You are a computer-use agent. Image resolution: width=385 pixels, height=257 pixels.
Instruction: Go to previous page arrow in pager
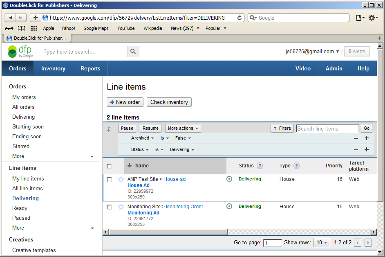click(358, 243)
